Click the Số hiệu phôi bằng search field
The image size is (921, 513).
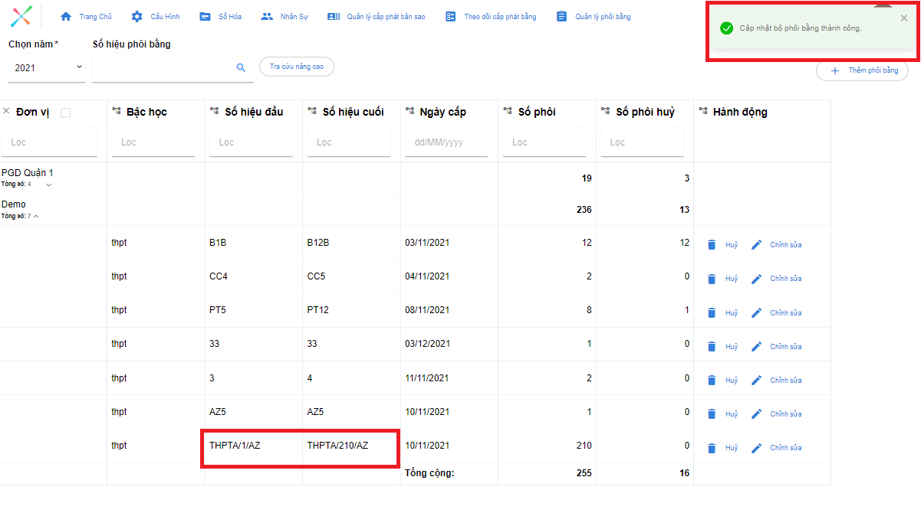(163, 67)
